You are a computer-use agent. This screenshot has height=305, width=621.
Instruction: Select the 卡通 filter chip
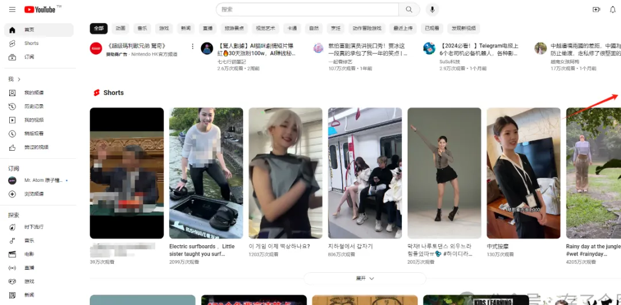point(292,29)
